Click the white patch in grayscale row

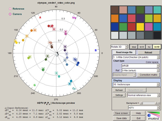115,35
